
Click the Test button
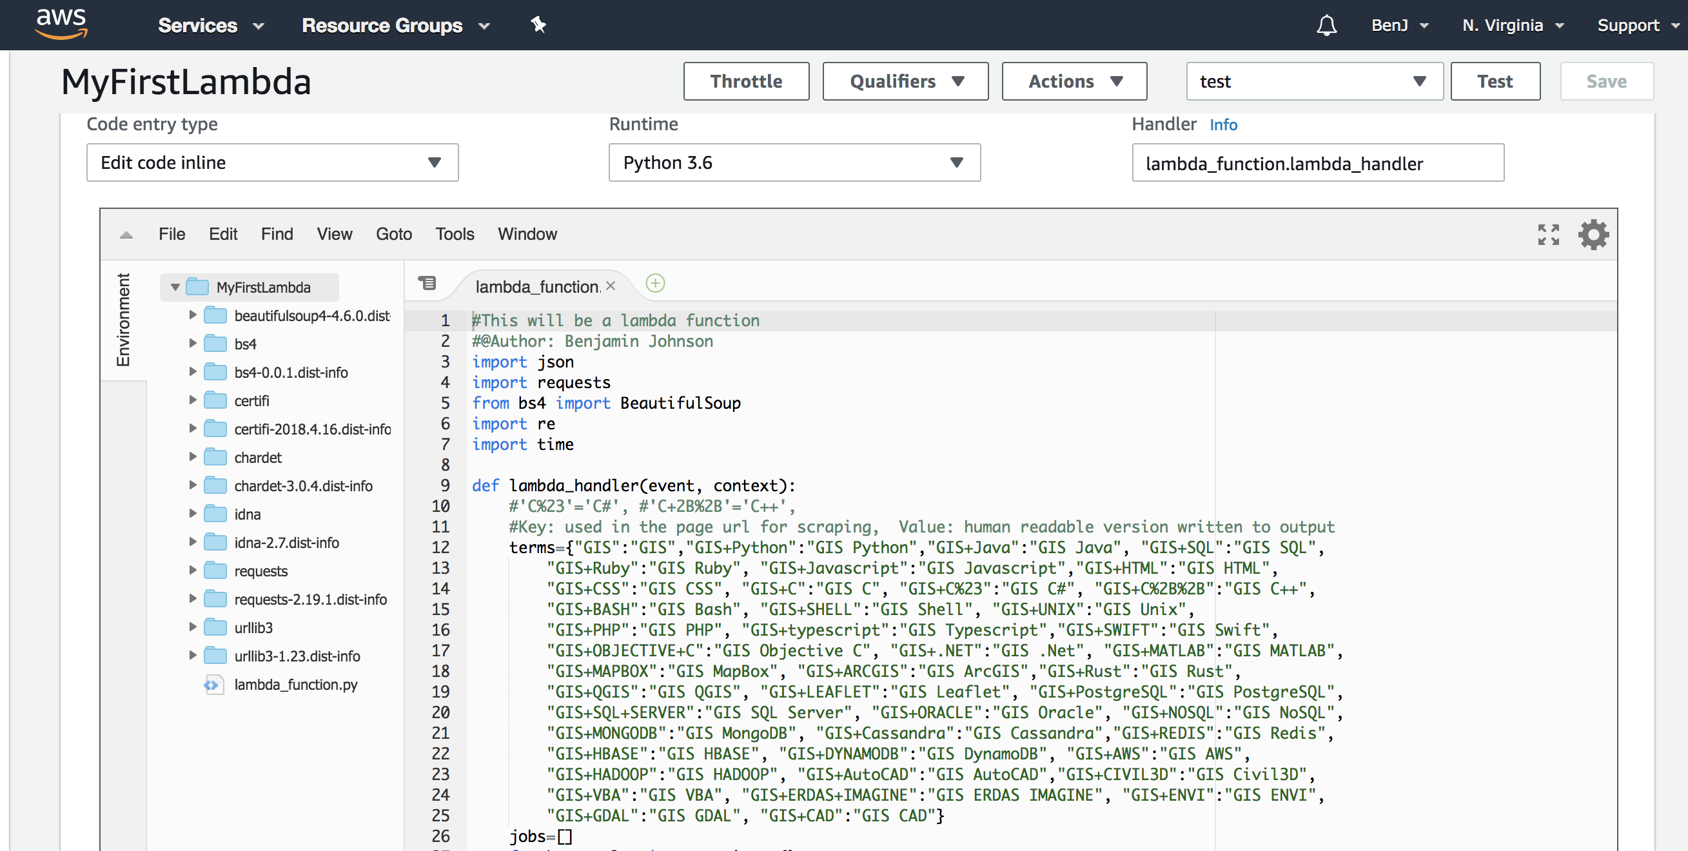coord(1496,81)
